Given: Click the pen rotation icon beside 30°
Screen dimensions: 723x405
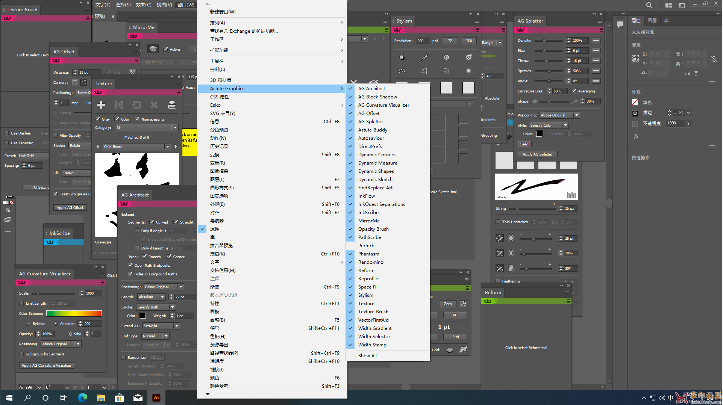Looking at the screenshot, I should tap(500, 268).
